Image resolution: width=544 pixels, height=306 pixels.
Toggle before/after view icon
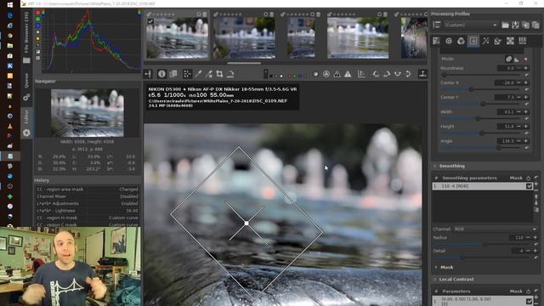173,74
